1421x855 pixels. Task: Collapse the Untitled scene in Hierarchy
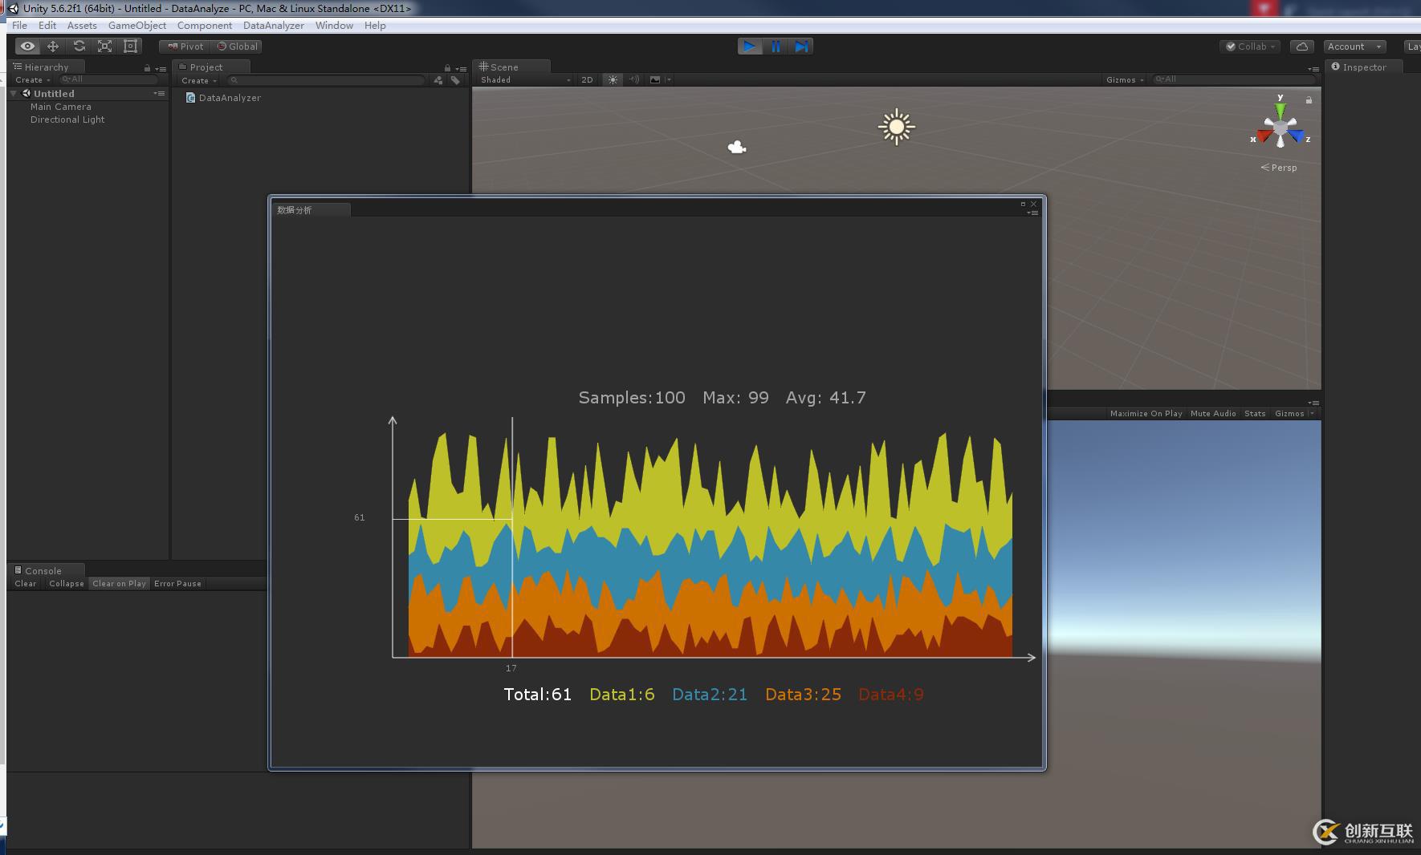pyautogui.click(x=14, y=94)
